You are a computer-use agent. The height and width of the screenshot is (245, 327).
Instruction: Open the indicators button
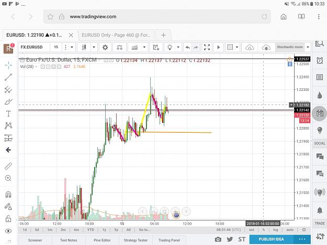click(134, 47)
